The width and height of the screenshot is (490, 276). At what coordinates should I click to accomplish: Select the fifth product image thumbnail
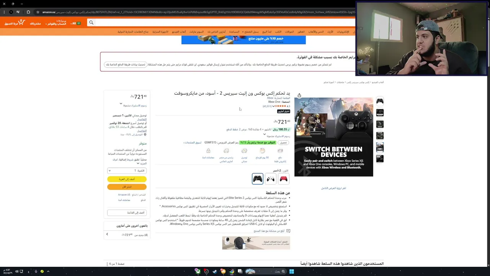380,147
